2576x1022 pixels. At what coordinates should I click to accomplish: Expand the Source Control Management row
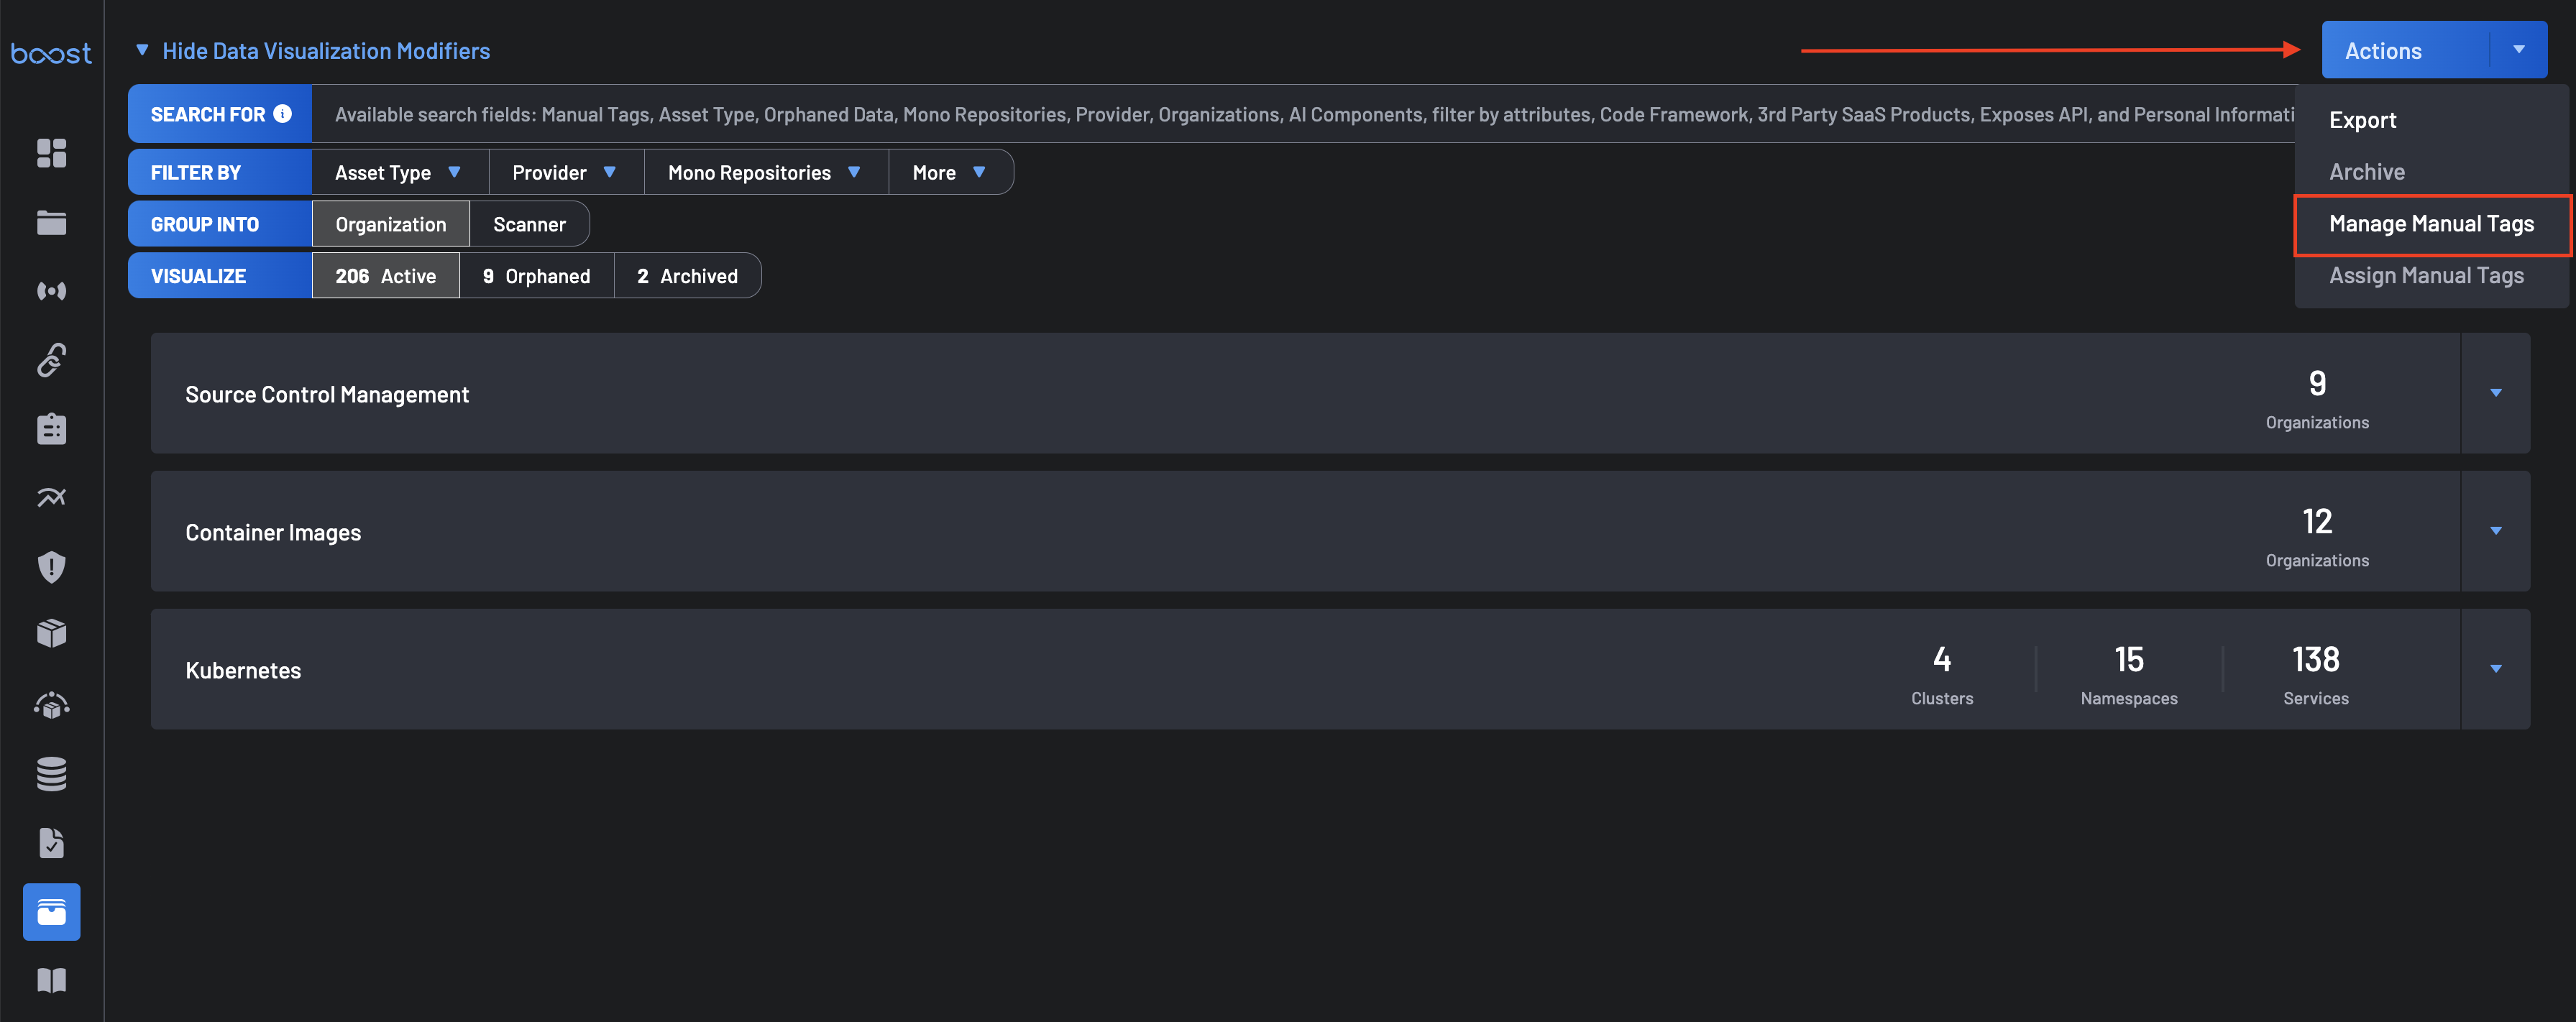[x=2495, y=393]
